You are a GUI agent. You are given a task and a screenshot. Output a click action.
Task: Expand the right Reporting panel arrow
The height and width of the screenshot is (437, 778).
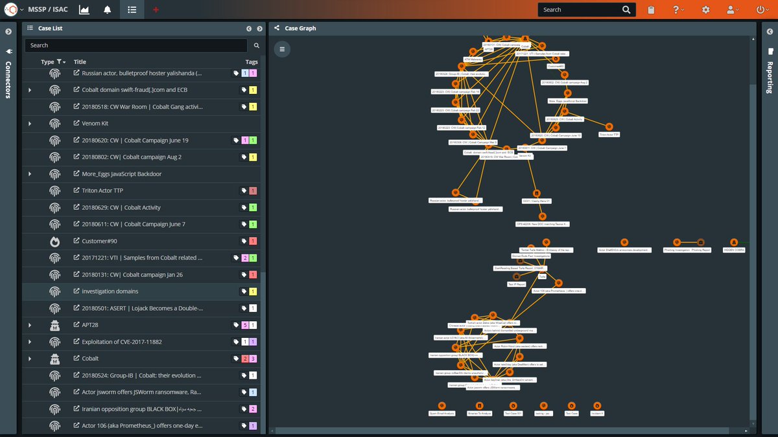(x=770, y=30)
